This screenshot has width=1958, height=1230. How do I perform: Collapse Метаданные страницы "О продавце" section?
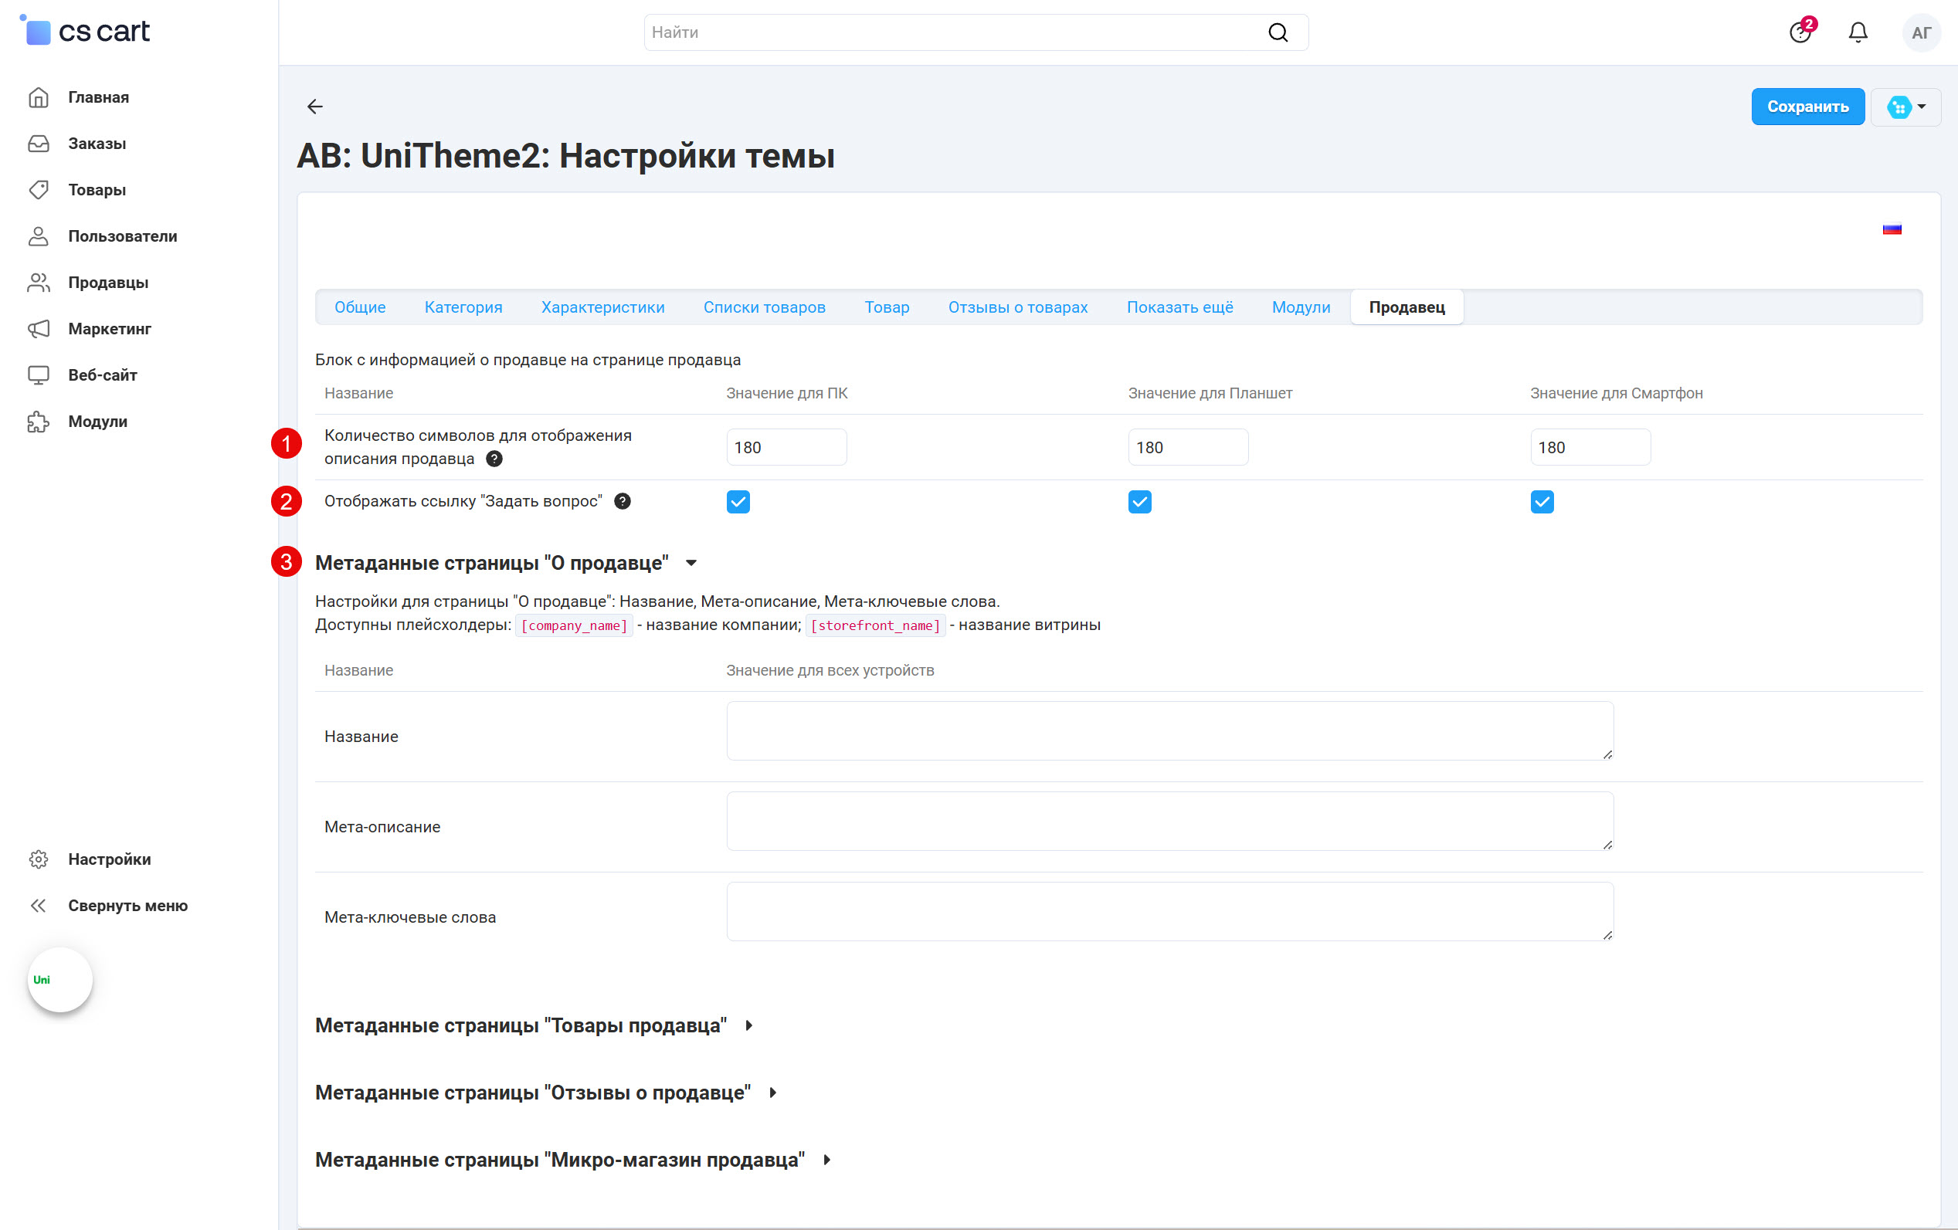pyautogui.click(x=691, y=564)
